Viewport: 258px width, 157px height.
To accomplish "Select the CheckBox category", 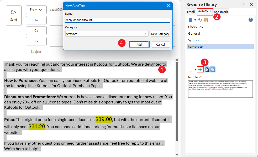I will 220,27.
